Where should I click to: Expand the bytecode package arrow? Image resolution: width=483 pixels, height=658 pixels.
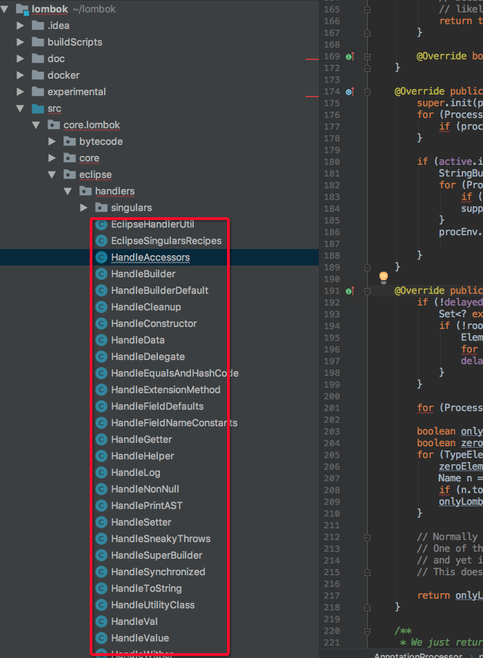click(52, 141)
